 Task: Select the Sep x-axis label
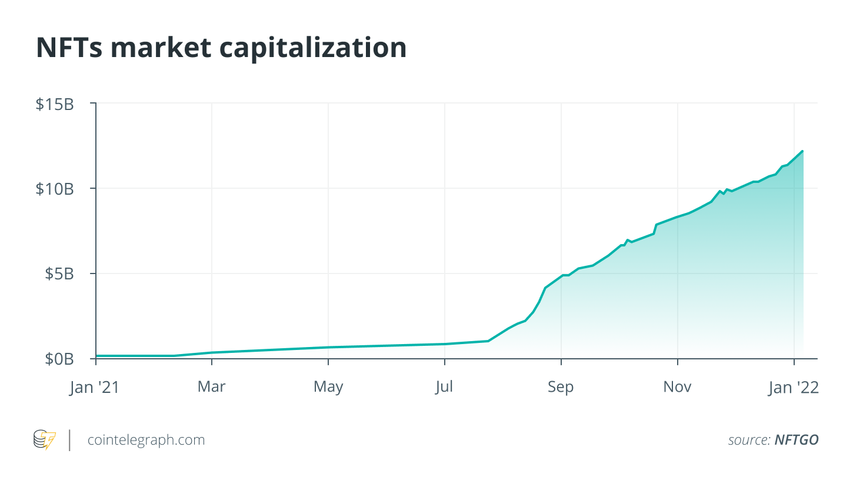[x=561, y=388]
